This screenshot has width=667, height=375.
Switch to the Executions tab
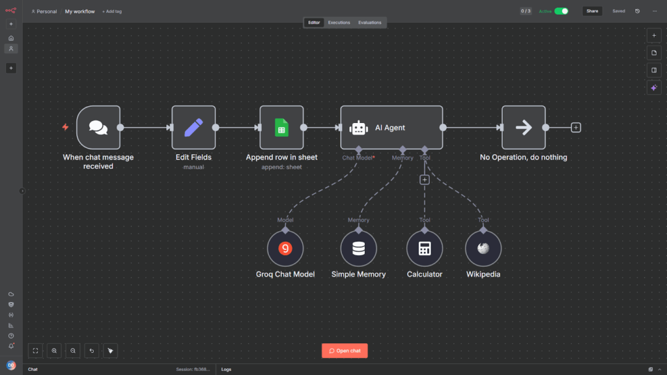point(339,23)
